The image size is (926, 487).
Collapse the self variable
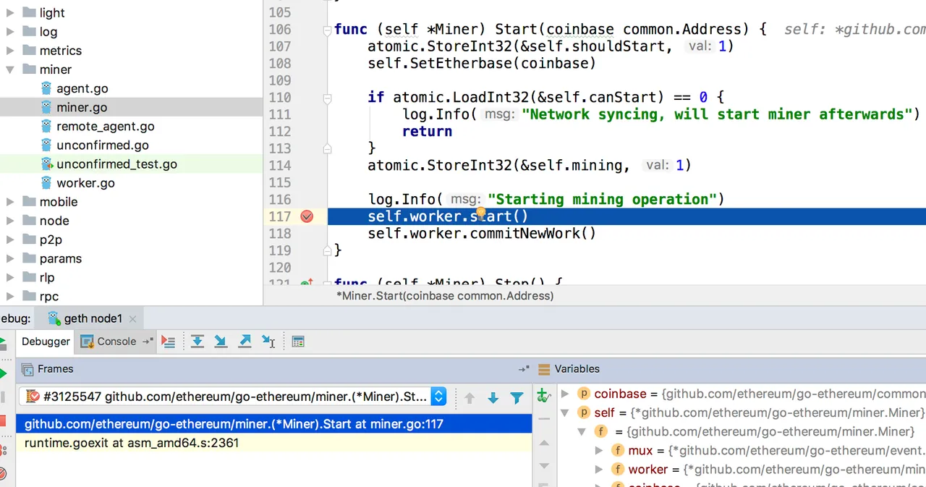pos(566,413)
